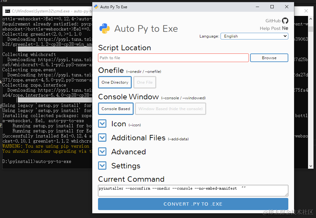Viewport: 316px width, 218px height.
Task: Focus the Path to file field
Action: [173, 58]
